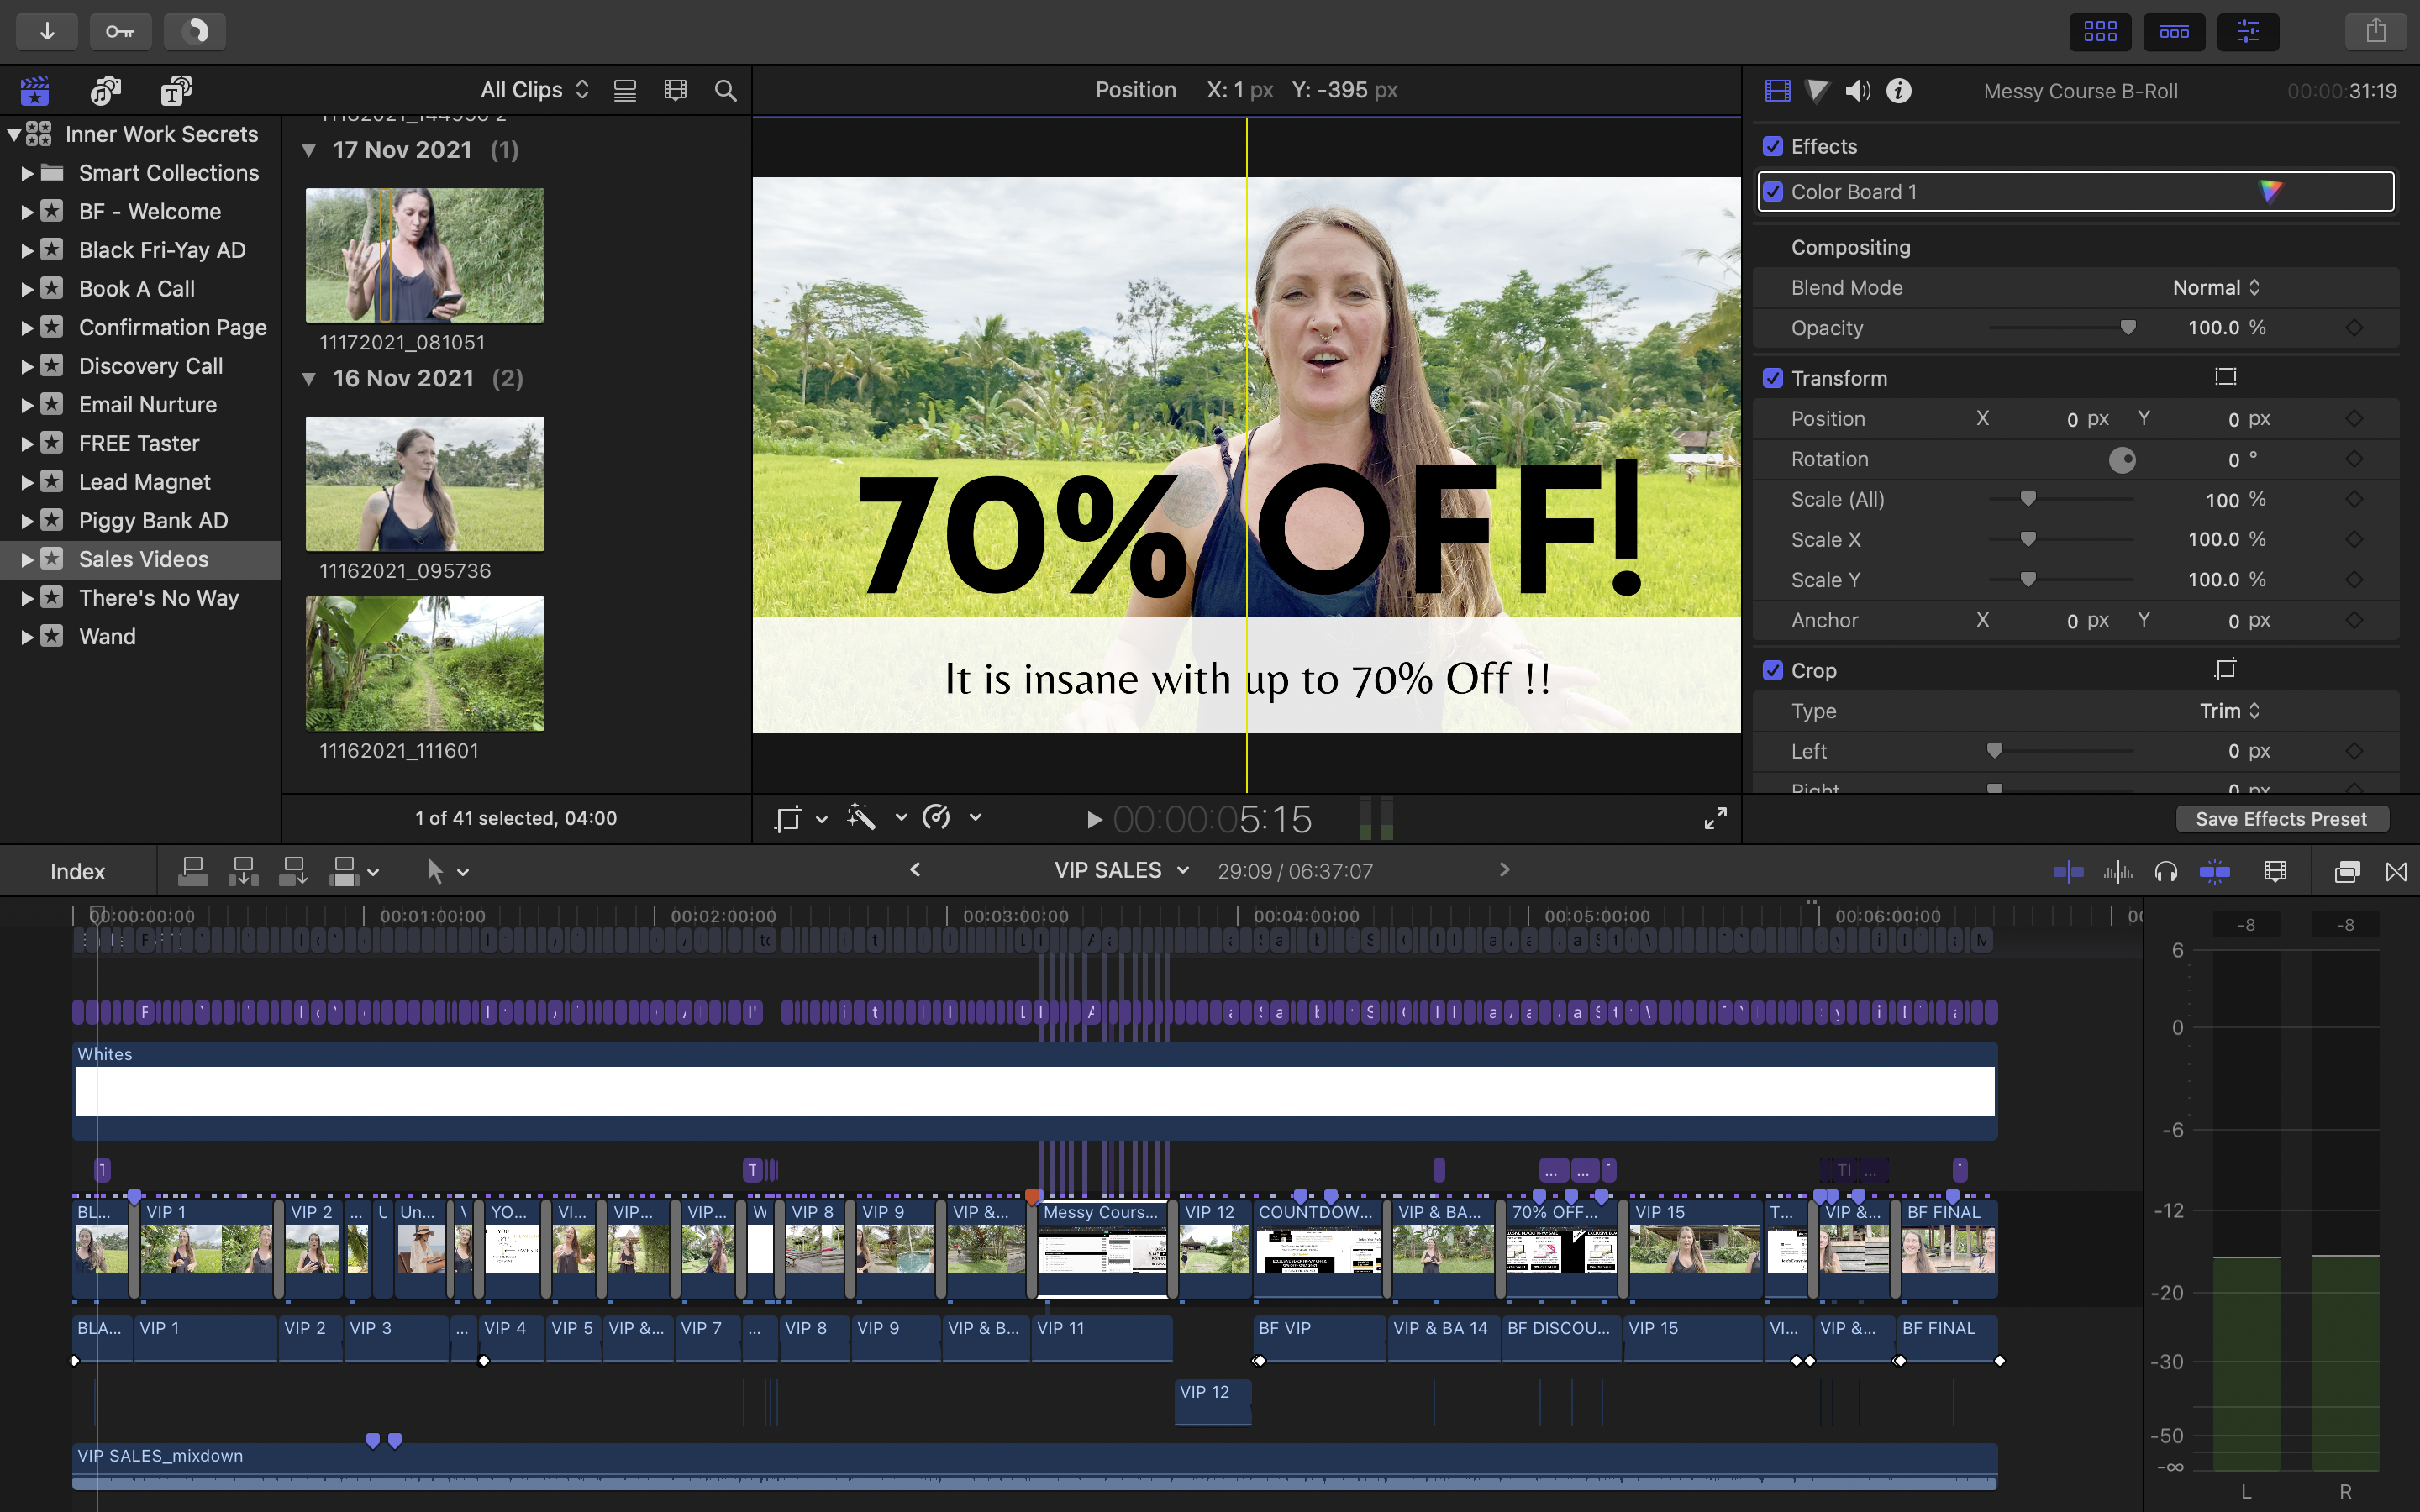The image size is (2420, 1512).
Task: Toggle the timeline snapping icon
Action: tap(2214, 872)
